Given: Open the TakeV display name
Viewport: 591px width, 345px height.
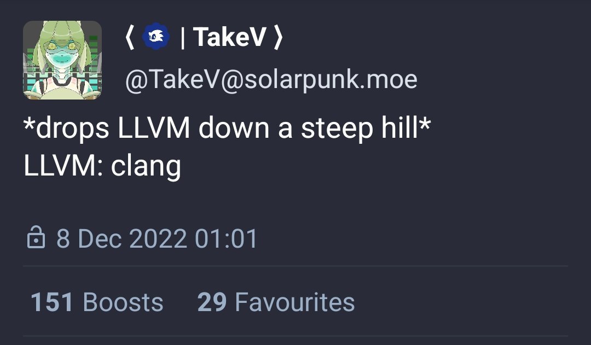Looking at the screenshot, I should [230, 37].
